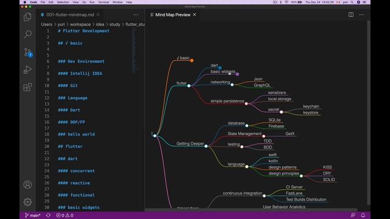Open the Help menu
390x219 pixels.
[x=129, y=2]
